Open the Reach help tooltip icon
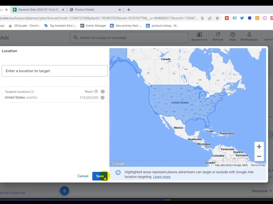273x204 pixels. point(96,91)
